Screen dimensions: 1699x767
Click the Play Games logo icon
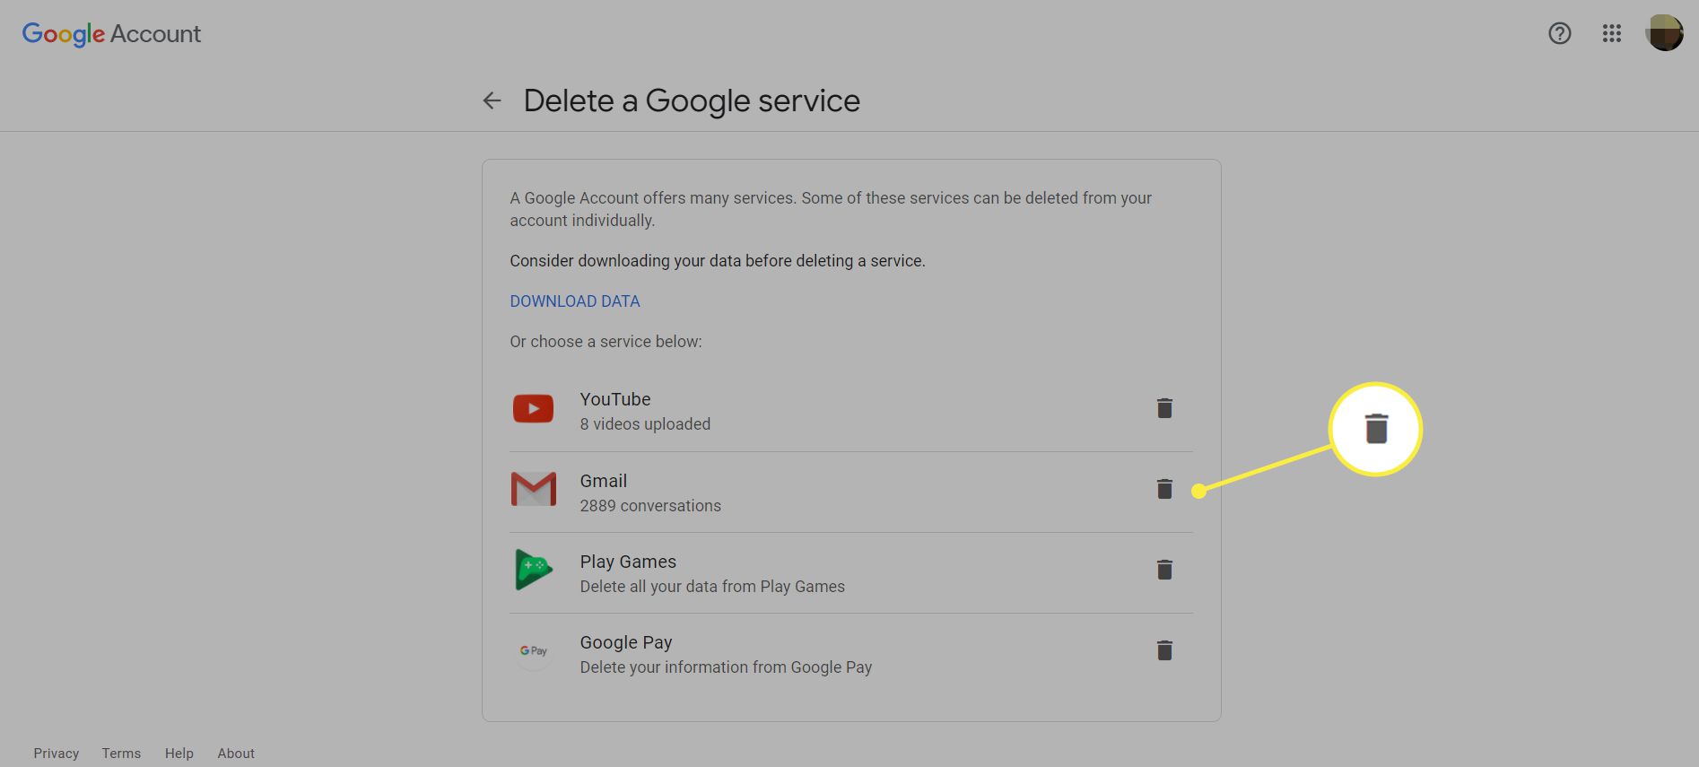(x=533, y=570)
